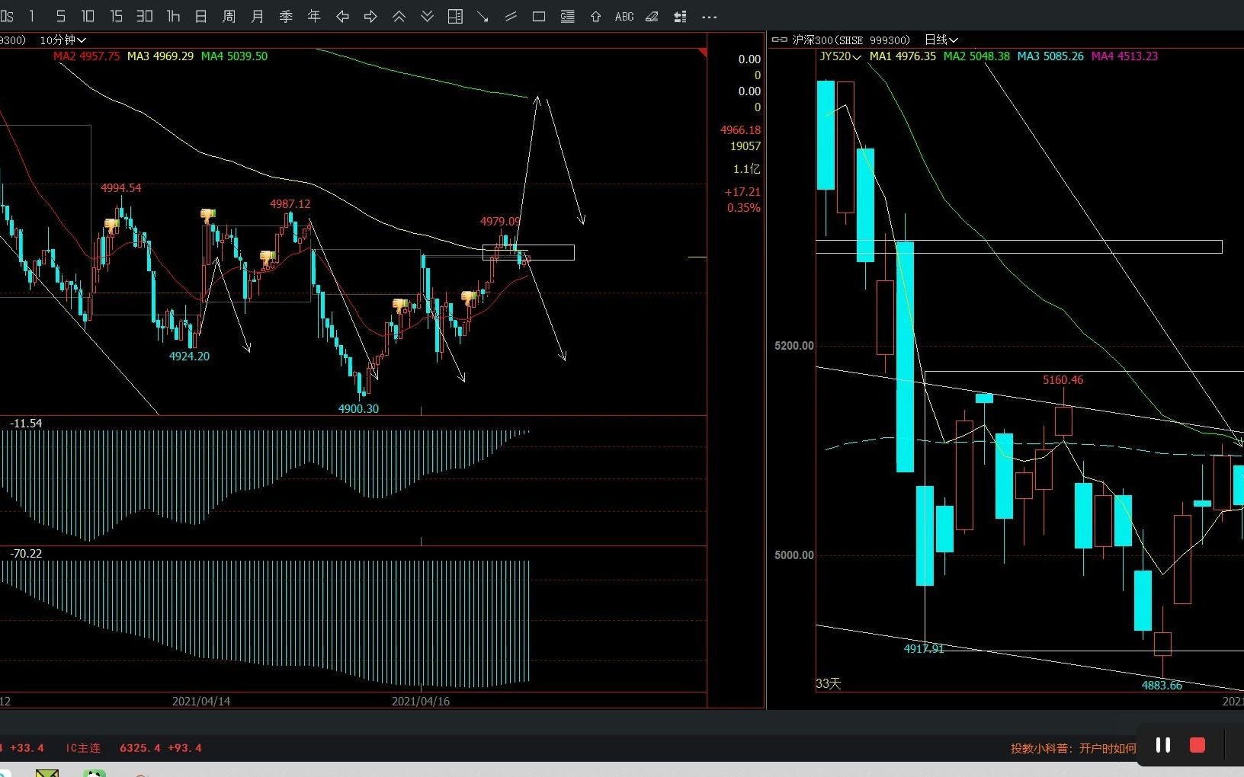Switch to the 5-minute period

pos(60,16)
